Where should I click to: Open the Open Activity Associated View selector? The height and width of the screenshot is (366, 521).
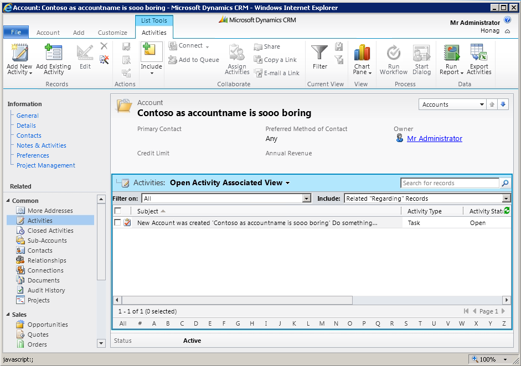tap(230, 183)
